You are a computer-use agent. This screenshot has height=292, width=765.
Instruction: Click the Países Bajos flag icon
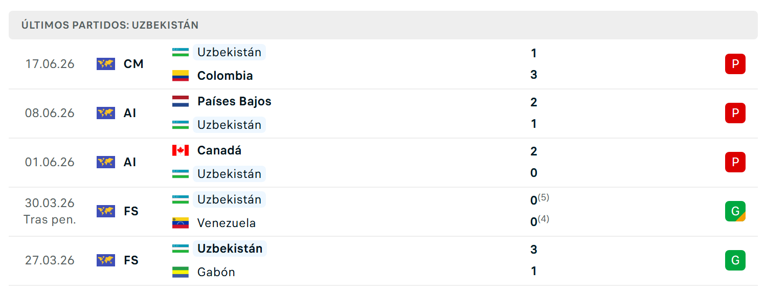coord(181,101)
